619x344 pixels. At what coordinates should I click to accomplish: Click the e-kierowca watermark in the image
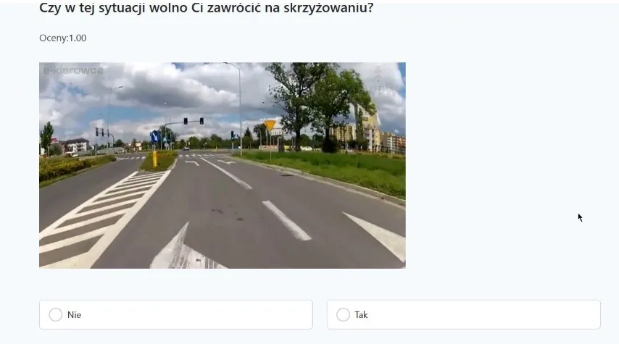(x=73, y=70)
